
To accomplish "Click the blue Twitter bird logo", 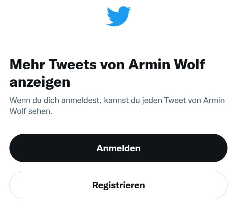I will (x=119, y=16).
